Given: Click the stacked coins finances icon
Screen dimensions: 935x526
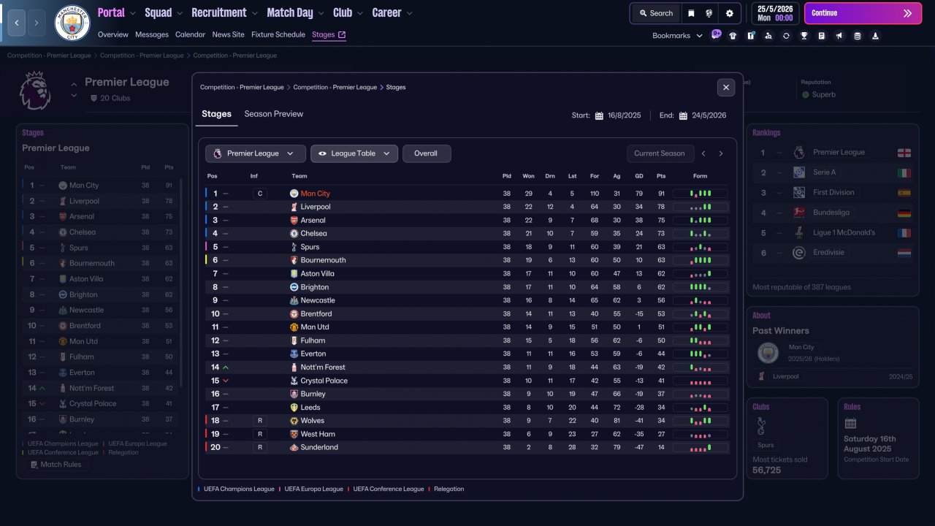Looking at the screenshot, I should tap(858, 36).
